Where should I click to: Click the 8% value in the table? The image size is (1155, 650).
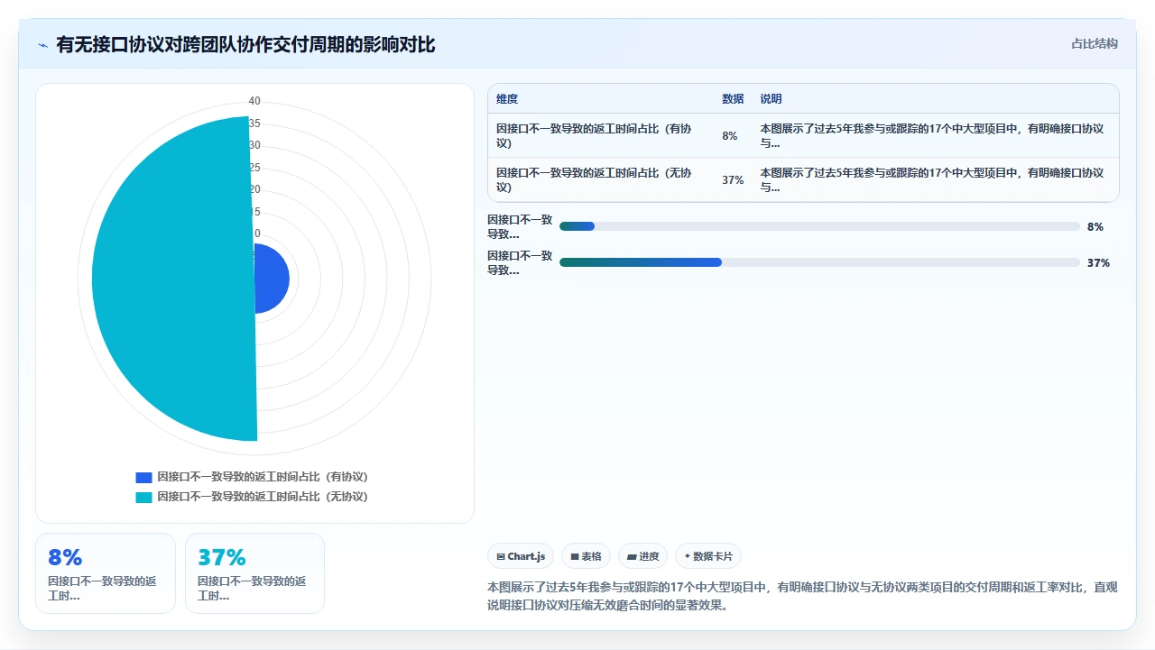730,136
